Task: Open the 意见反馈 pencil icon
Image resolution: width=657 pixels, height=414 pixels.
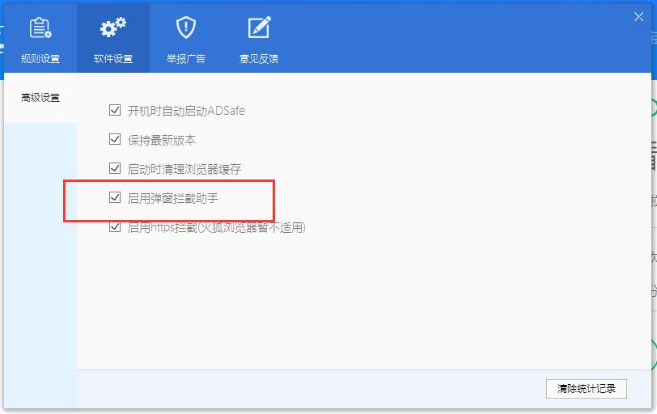Action: 260,27
